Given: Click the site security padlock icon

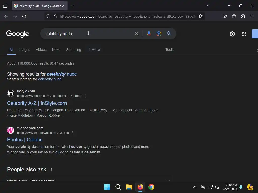Looking at the screenshot, I should (x=55, y=16).
